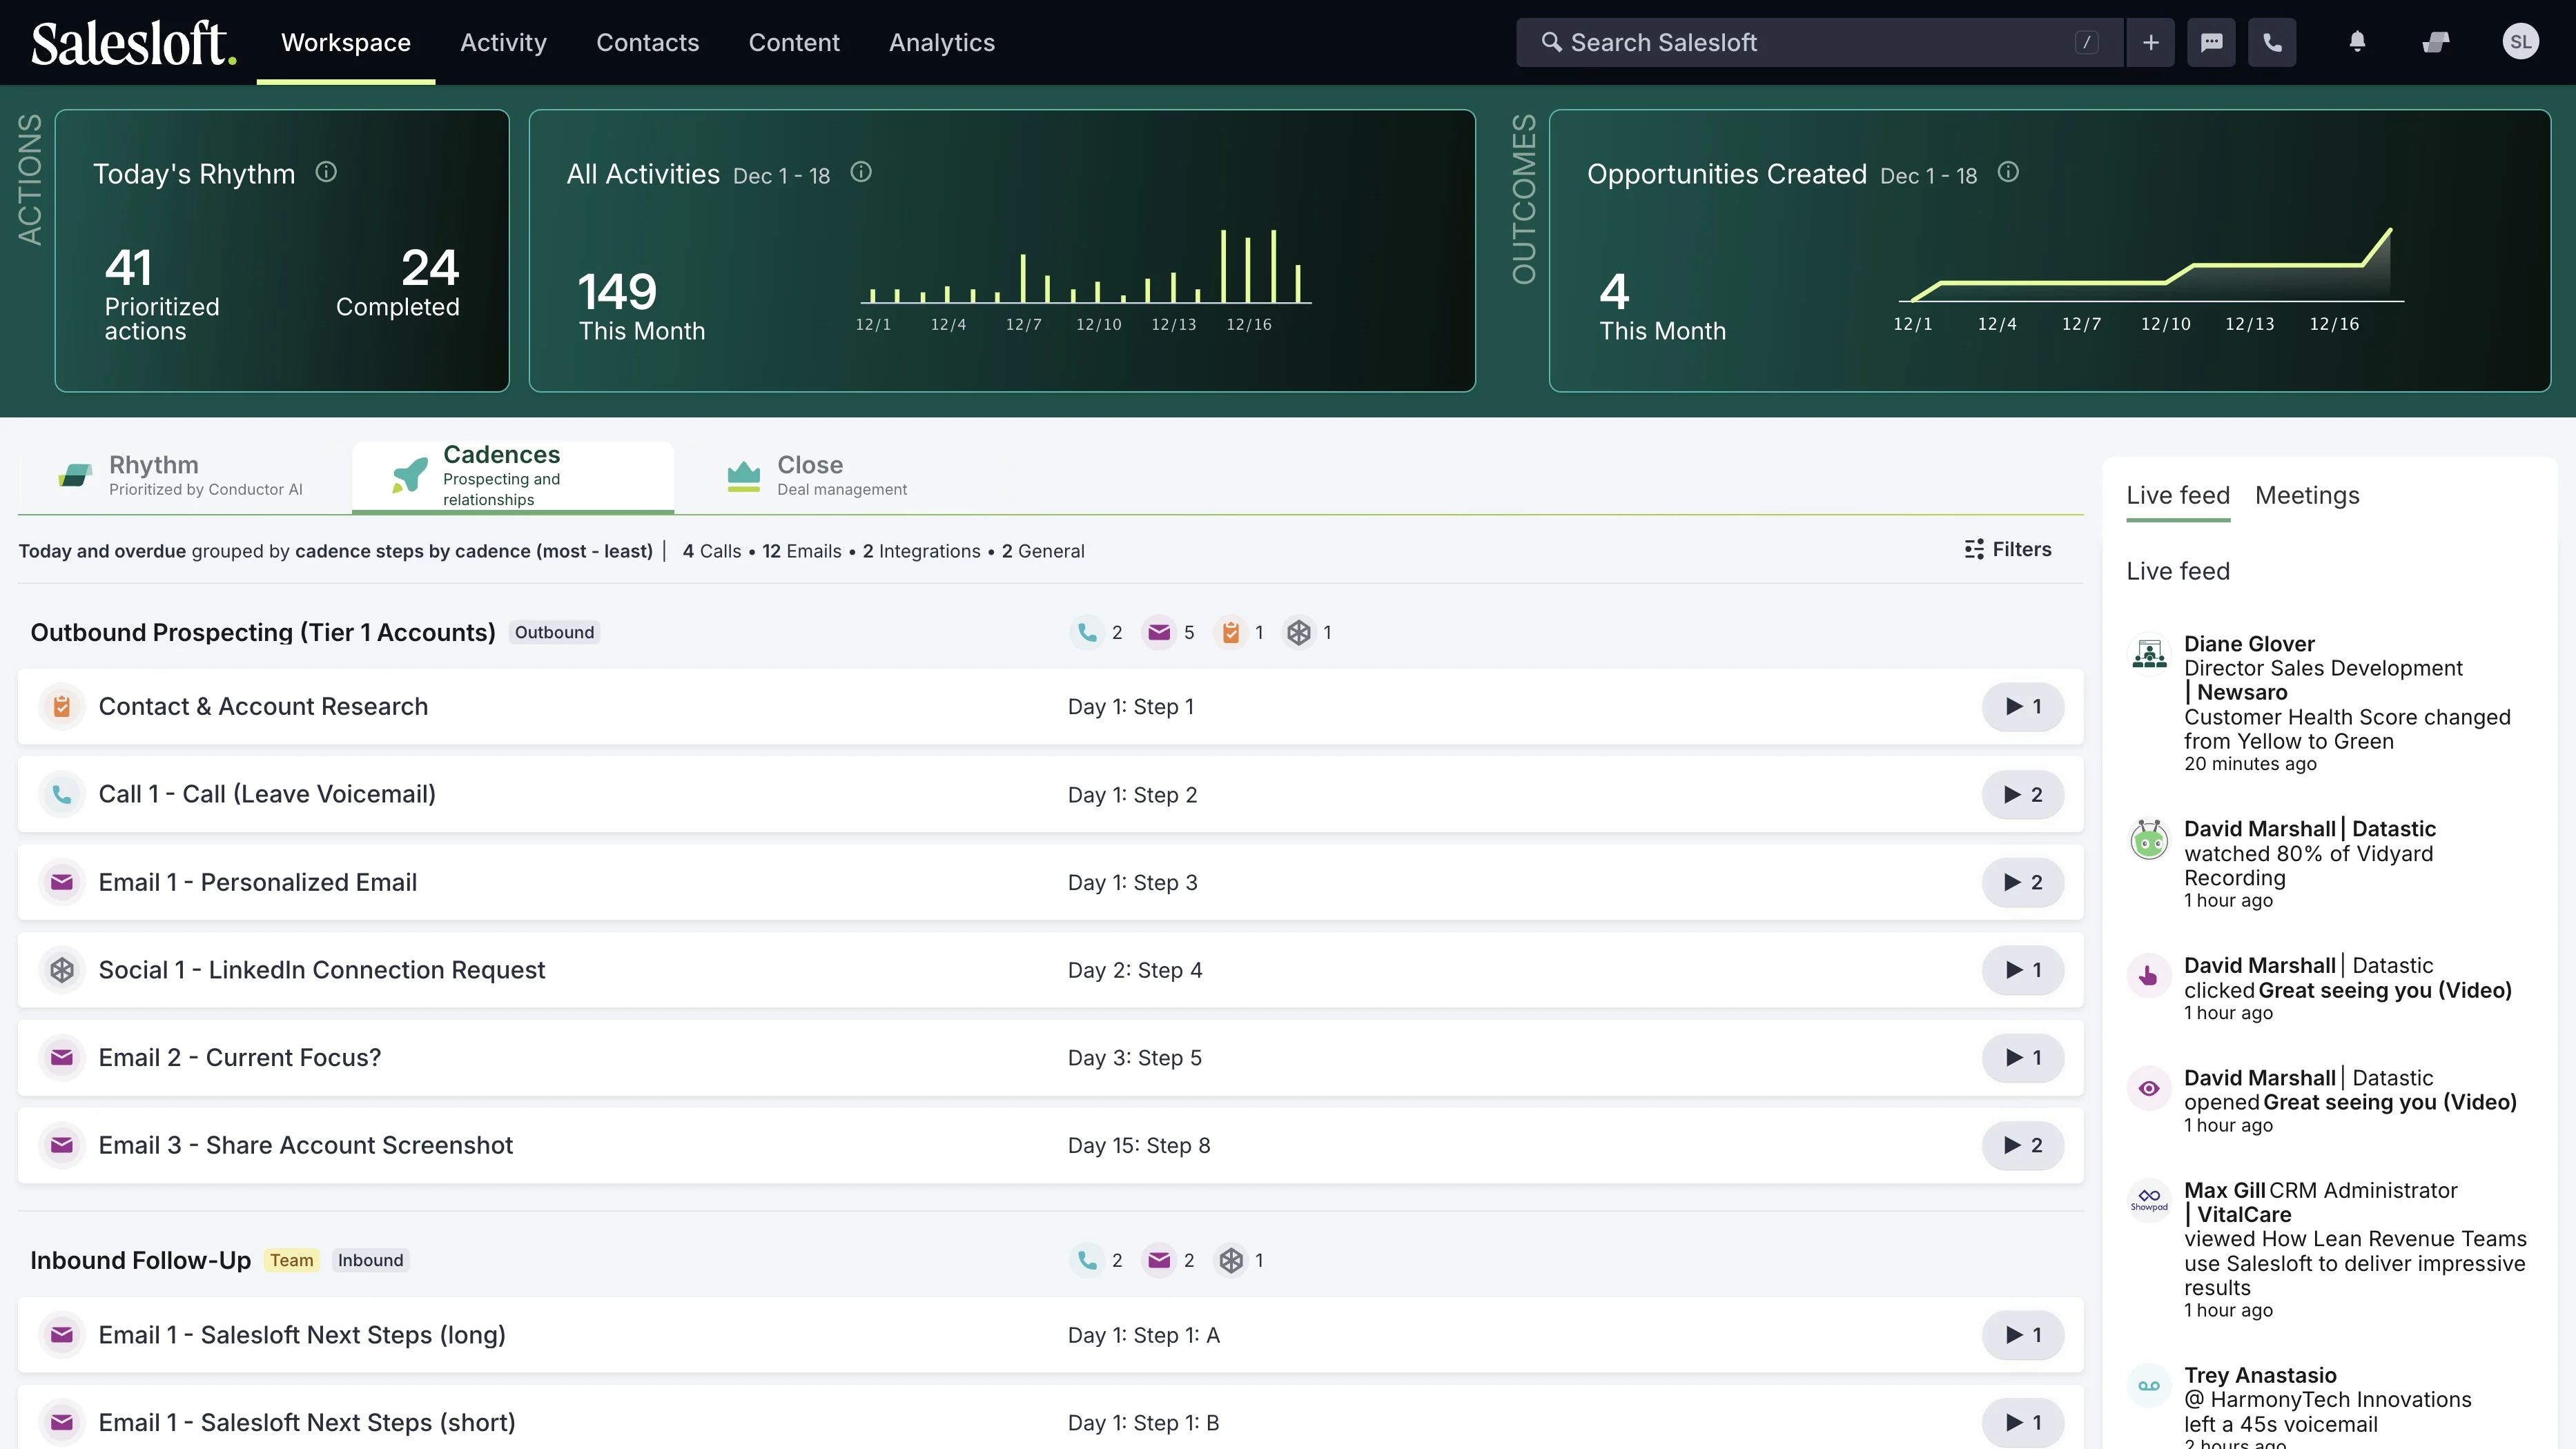This screenshot has height=1449, width=2576.
Task: Click the Team tag on Inbound Follow-Up
Action: pyautogui.click(x=291, y=1260)
